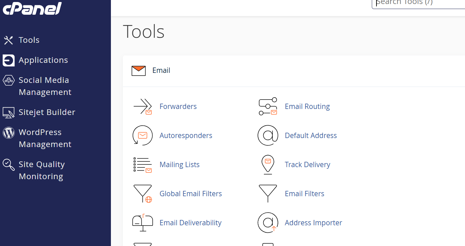Screen dimensions: 465x246
Task: Click the Email Routing icon
Action: pos(268,107)
